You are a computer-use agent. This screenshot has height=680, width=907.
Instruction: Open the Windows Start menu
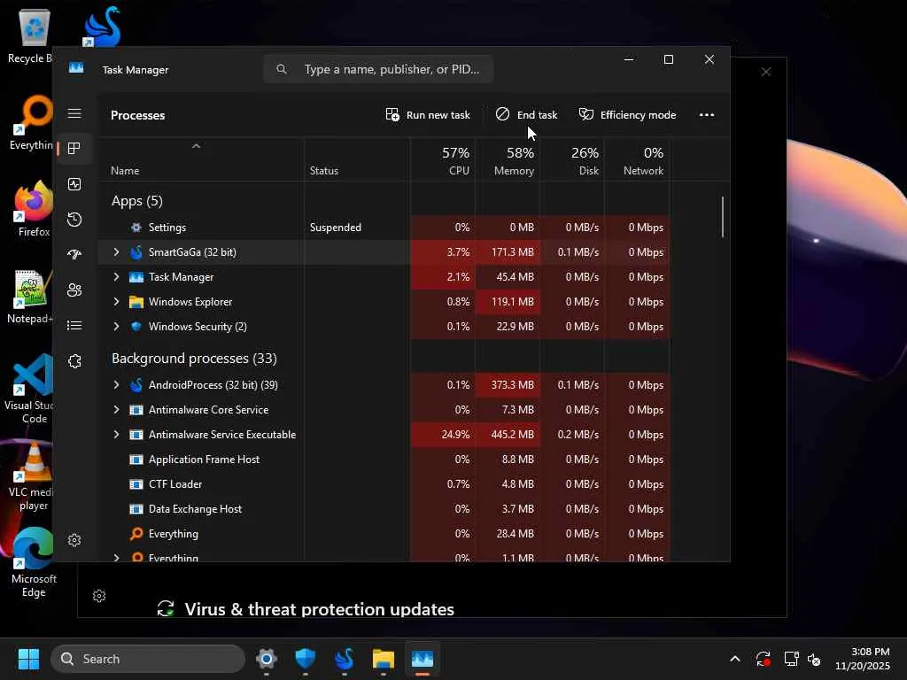(x=29, y=659)
